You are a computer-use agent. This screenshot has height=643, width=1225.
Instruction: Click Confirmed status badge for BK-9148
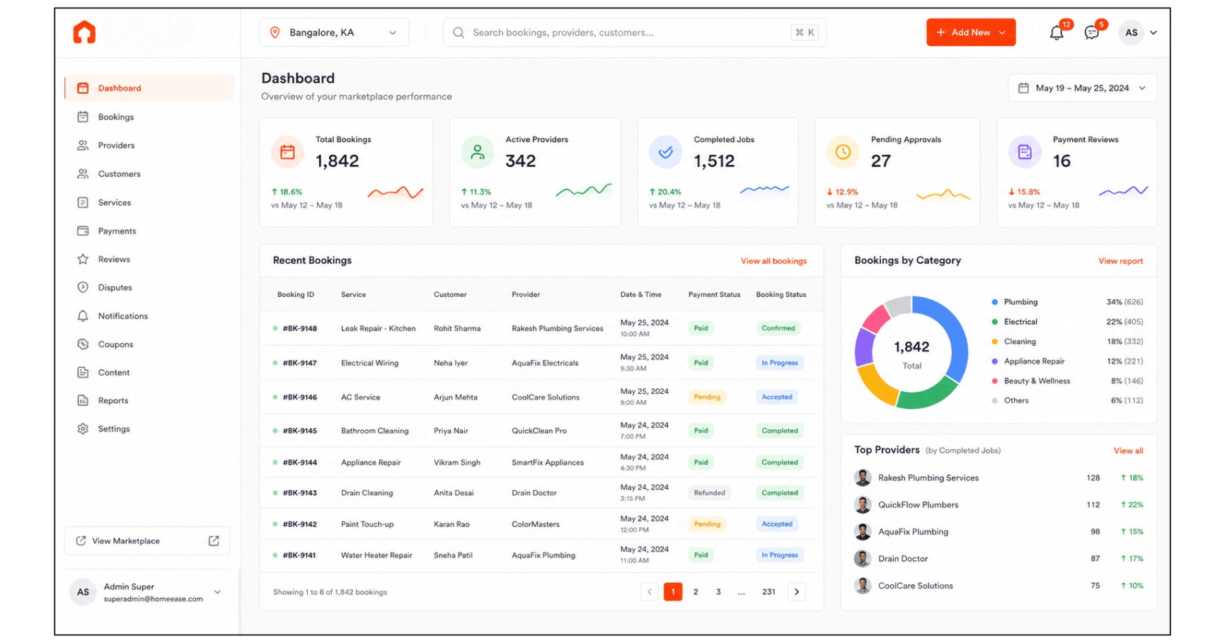coord(778,328)
